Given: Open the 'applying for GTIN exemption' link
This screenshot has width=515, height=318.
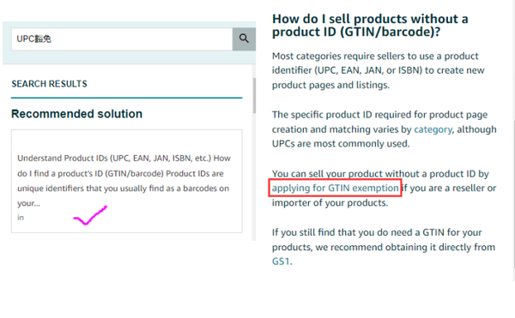Looking at the screenshot, I should pos(336,188).
